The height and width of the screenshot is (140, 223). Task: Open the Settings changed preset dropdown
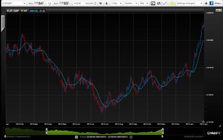click(189, 3)
